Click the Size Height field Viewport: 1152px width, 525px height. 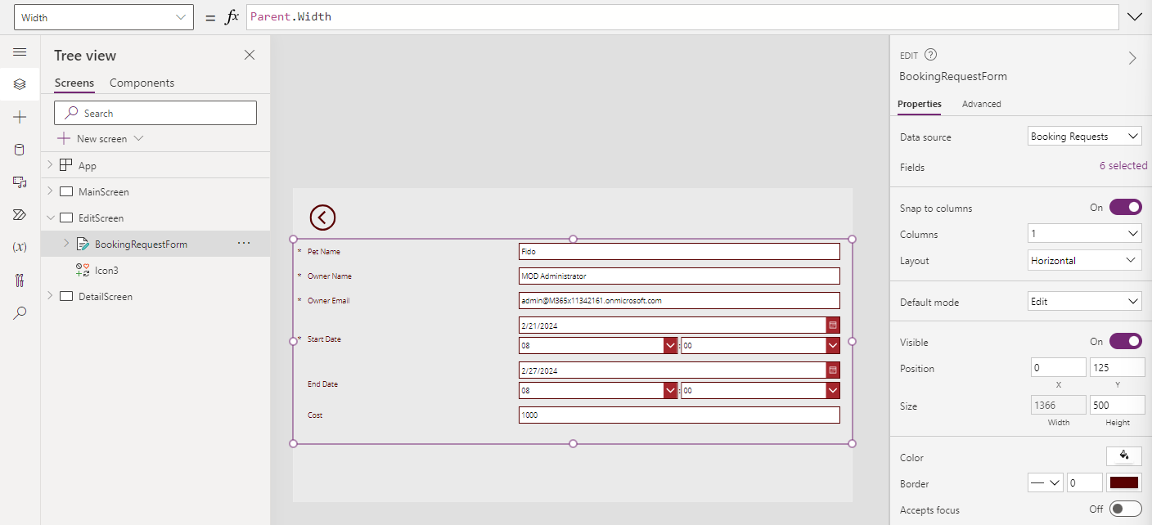point(1117,406)
